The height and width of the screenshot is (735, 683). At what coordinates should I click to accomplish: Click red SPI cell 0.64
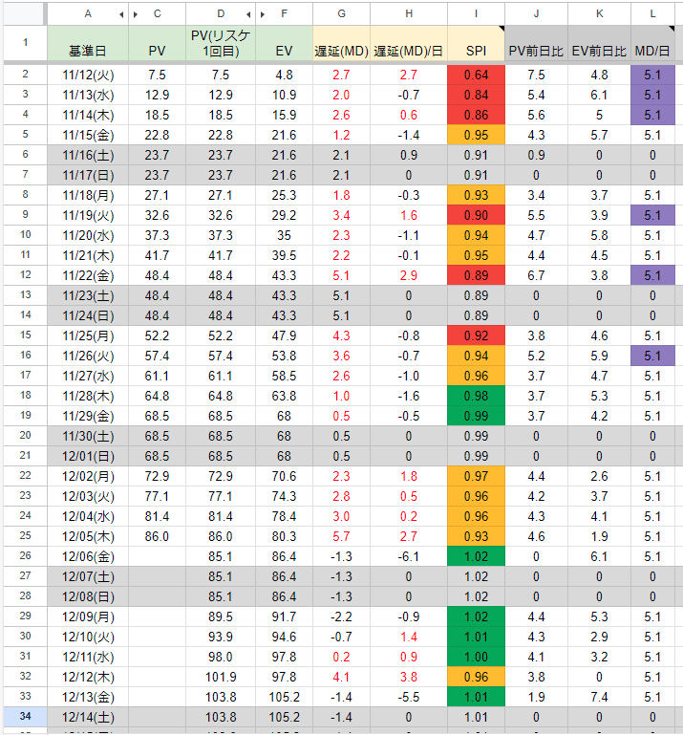click(x=476, y=75)
